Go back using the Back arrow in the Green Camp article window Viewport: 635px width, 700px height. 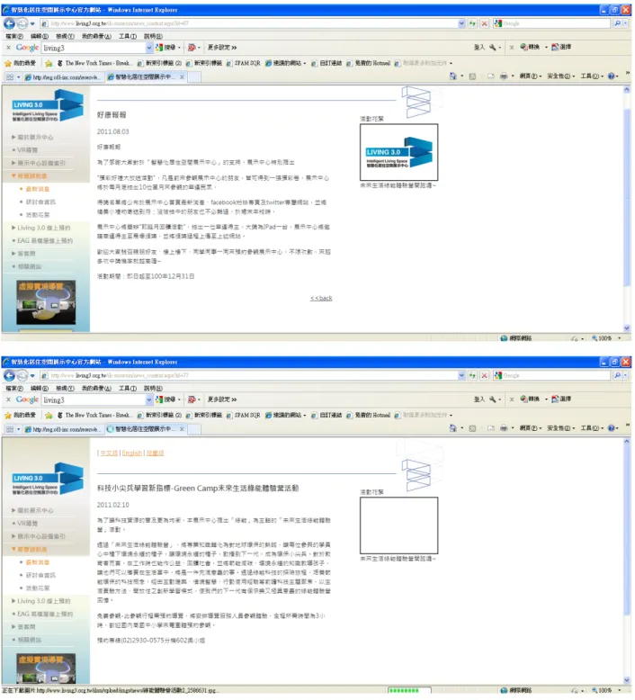tap(9, 375)
